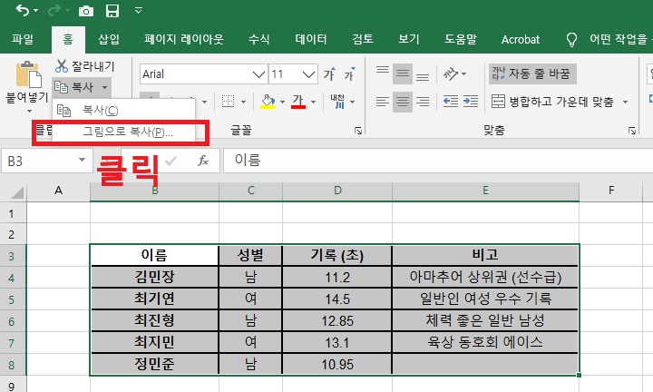Viewport: 653px width, 392px height.
Task: Click the formula bar showing 이름
Action: [x=438, y=161]
